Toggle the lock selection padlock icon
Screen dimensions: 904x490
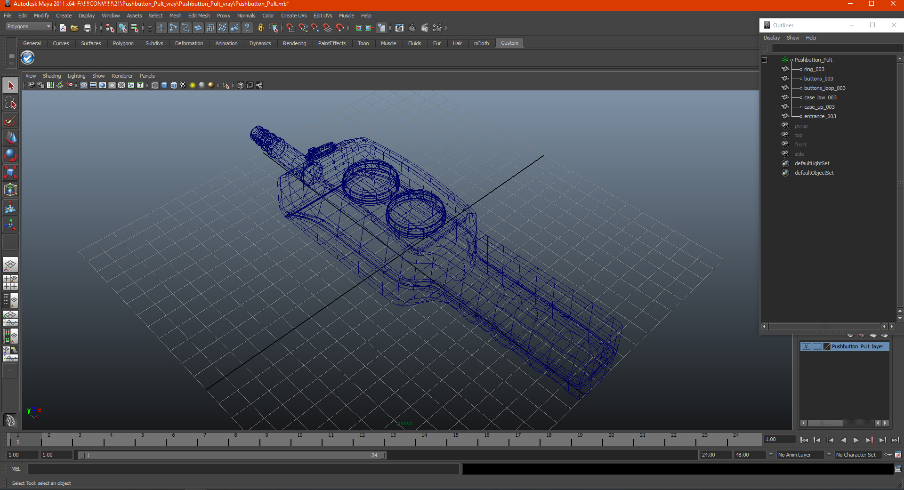[260, 28]
